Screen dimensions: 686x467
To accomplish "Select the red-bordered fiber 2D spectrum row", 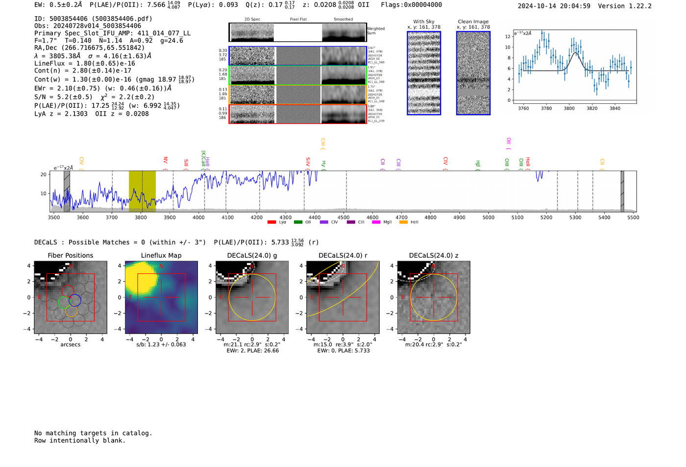I will [297, 114].
